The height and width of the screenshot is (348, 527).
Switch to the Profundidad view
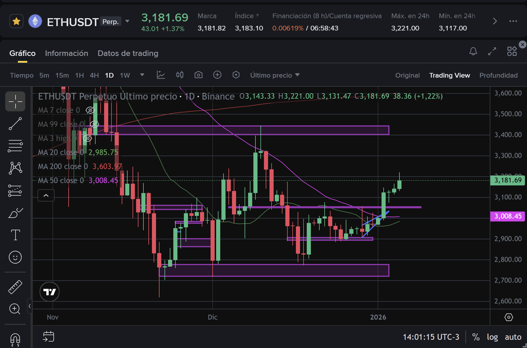pos(498,75)
